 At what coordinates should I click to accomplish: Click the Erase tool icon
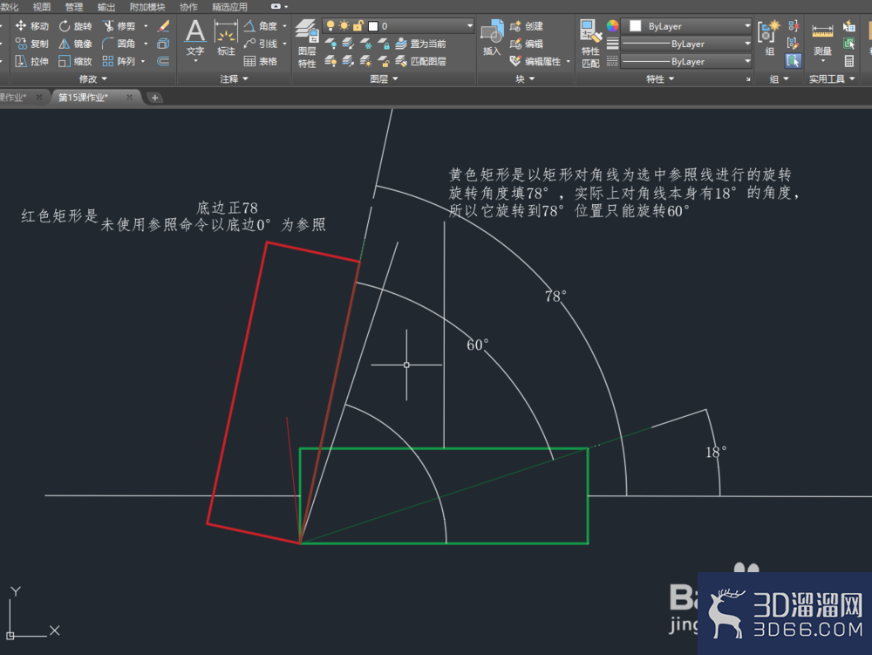coord(164,26)
